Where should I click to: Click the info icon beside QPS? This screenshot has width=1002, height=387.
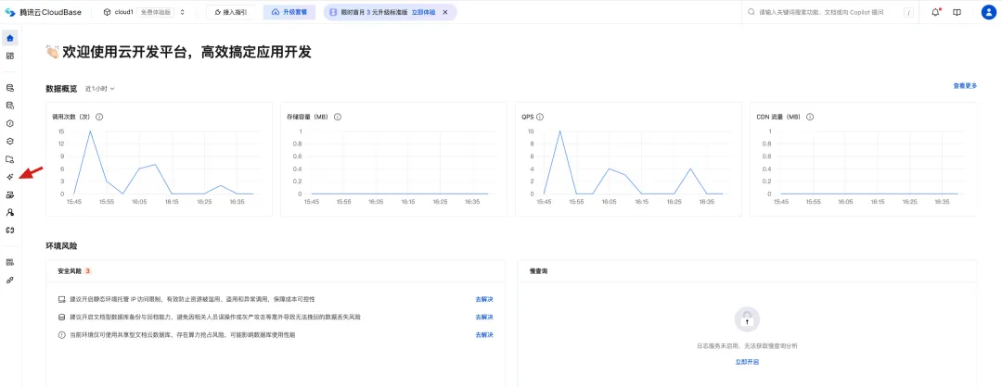[540, 117]
